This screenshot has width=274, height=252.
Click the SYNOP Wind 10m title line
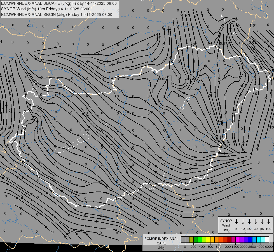(46, 9)
